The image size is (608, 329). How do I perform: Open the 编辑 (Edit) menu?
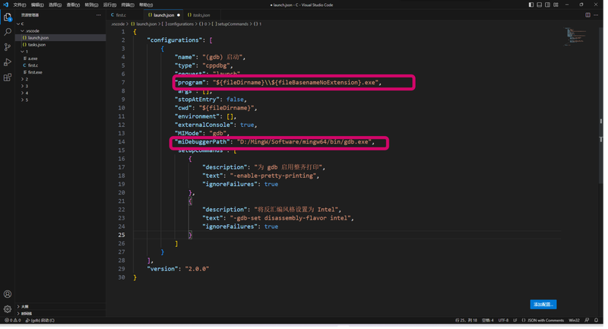[x=37, y=5]
